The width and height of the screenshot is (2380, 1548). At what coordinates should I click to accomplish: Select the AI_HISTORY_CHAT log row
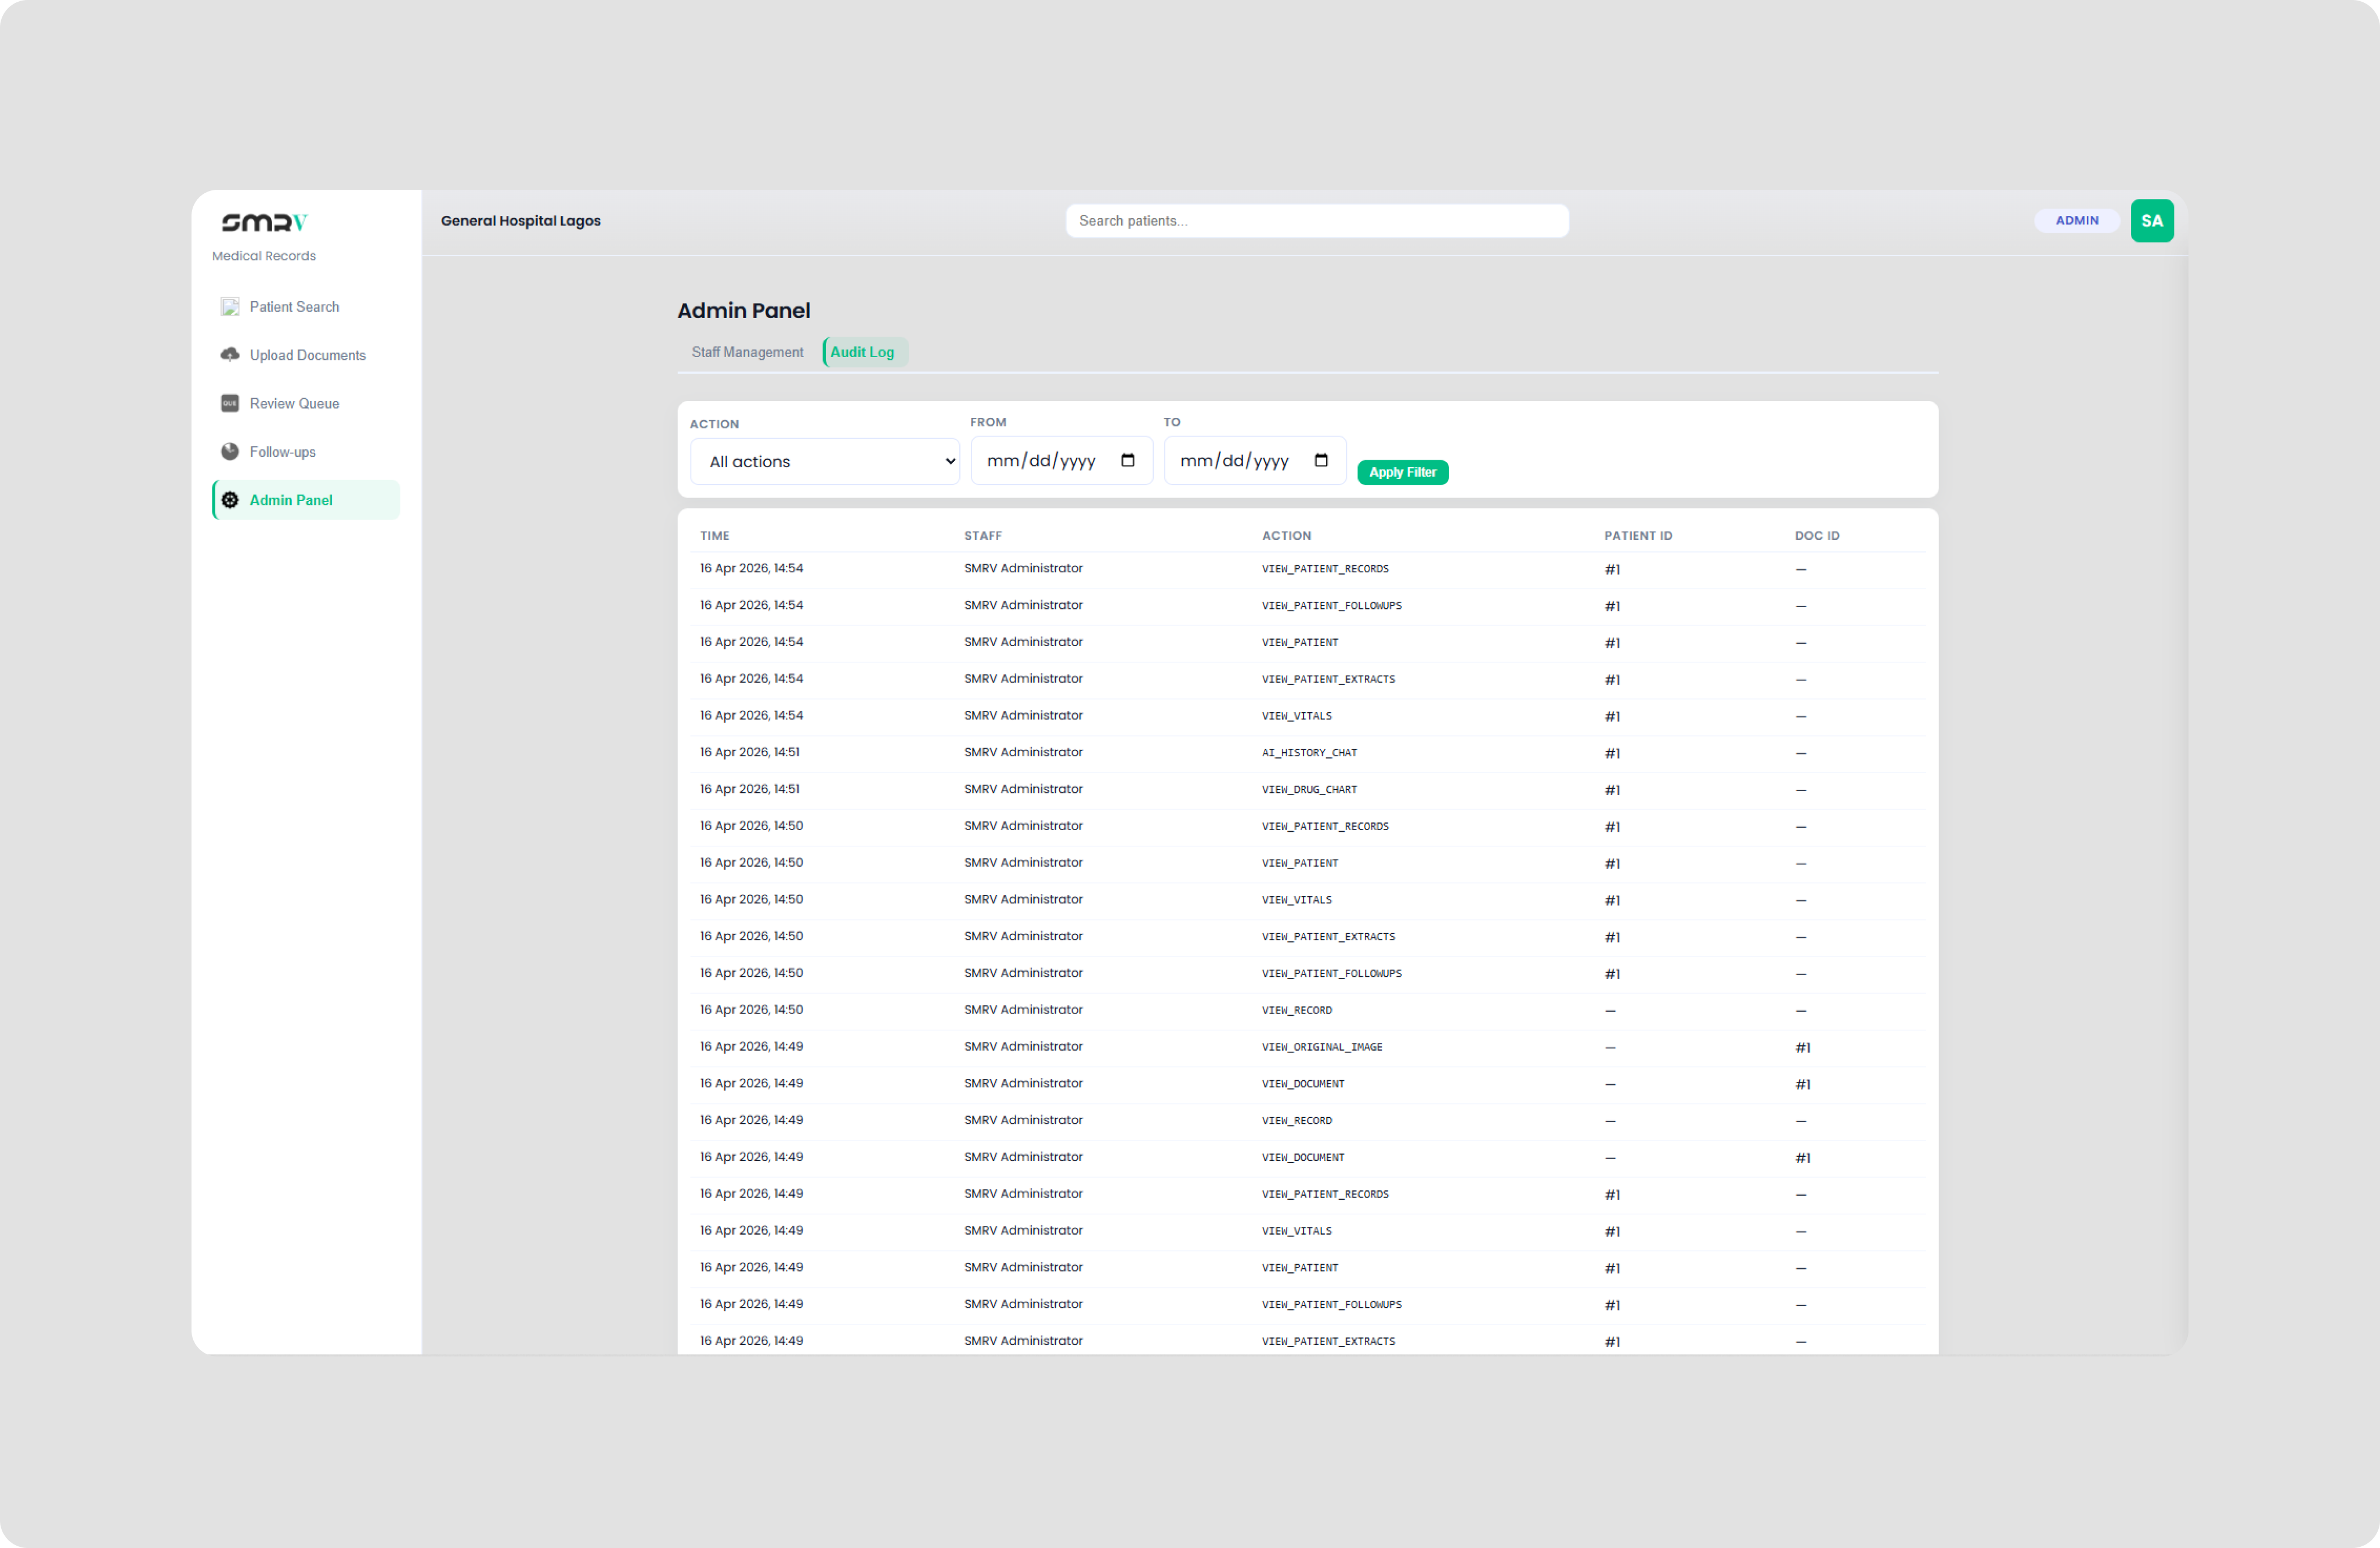click(x=1308, y=753)
